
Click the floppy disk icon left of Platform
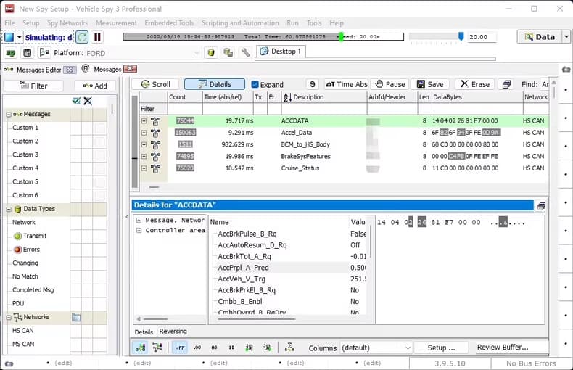click(x=28, y=53)
